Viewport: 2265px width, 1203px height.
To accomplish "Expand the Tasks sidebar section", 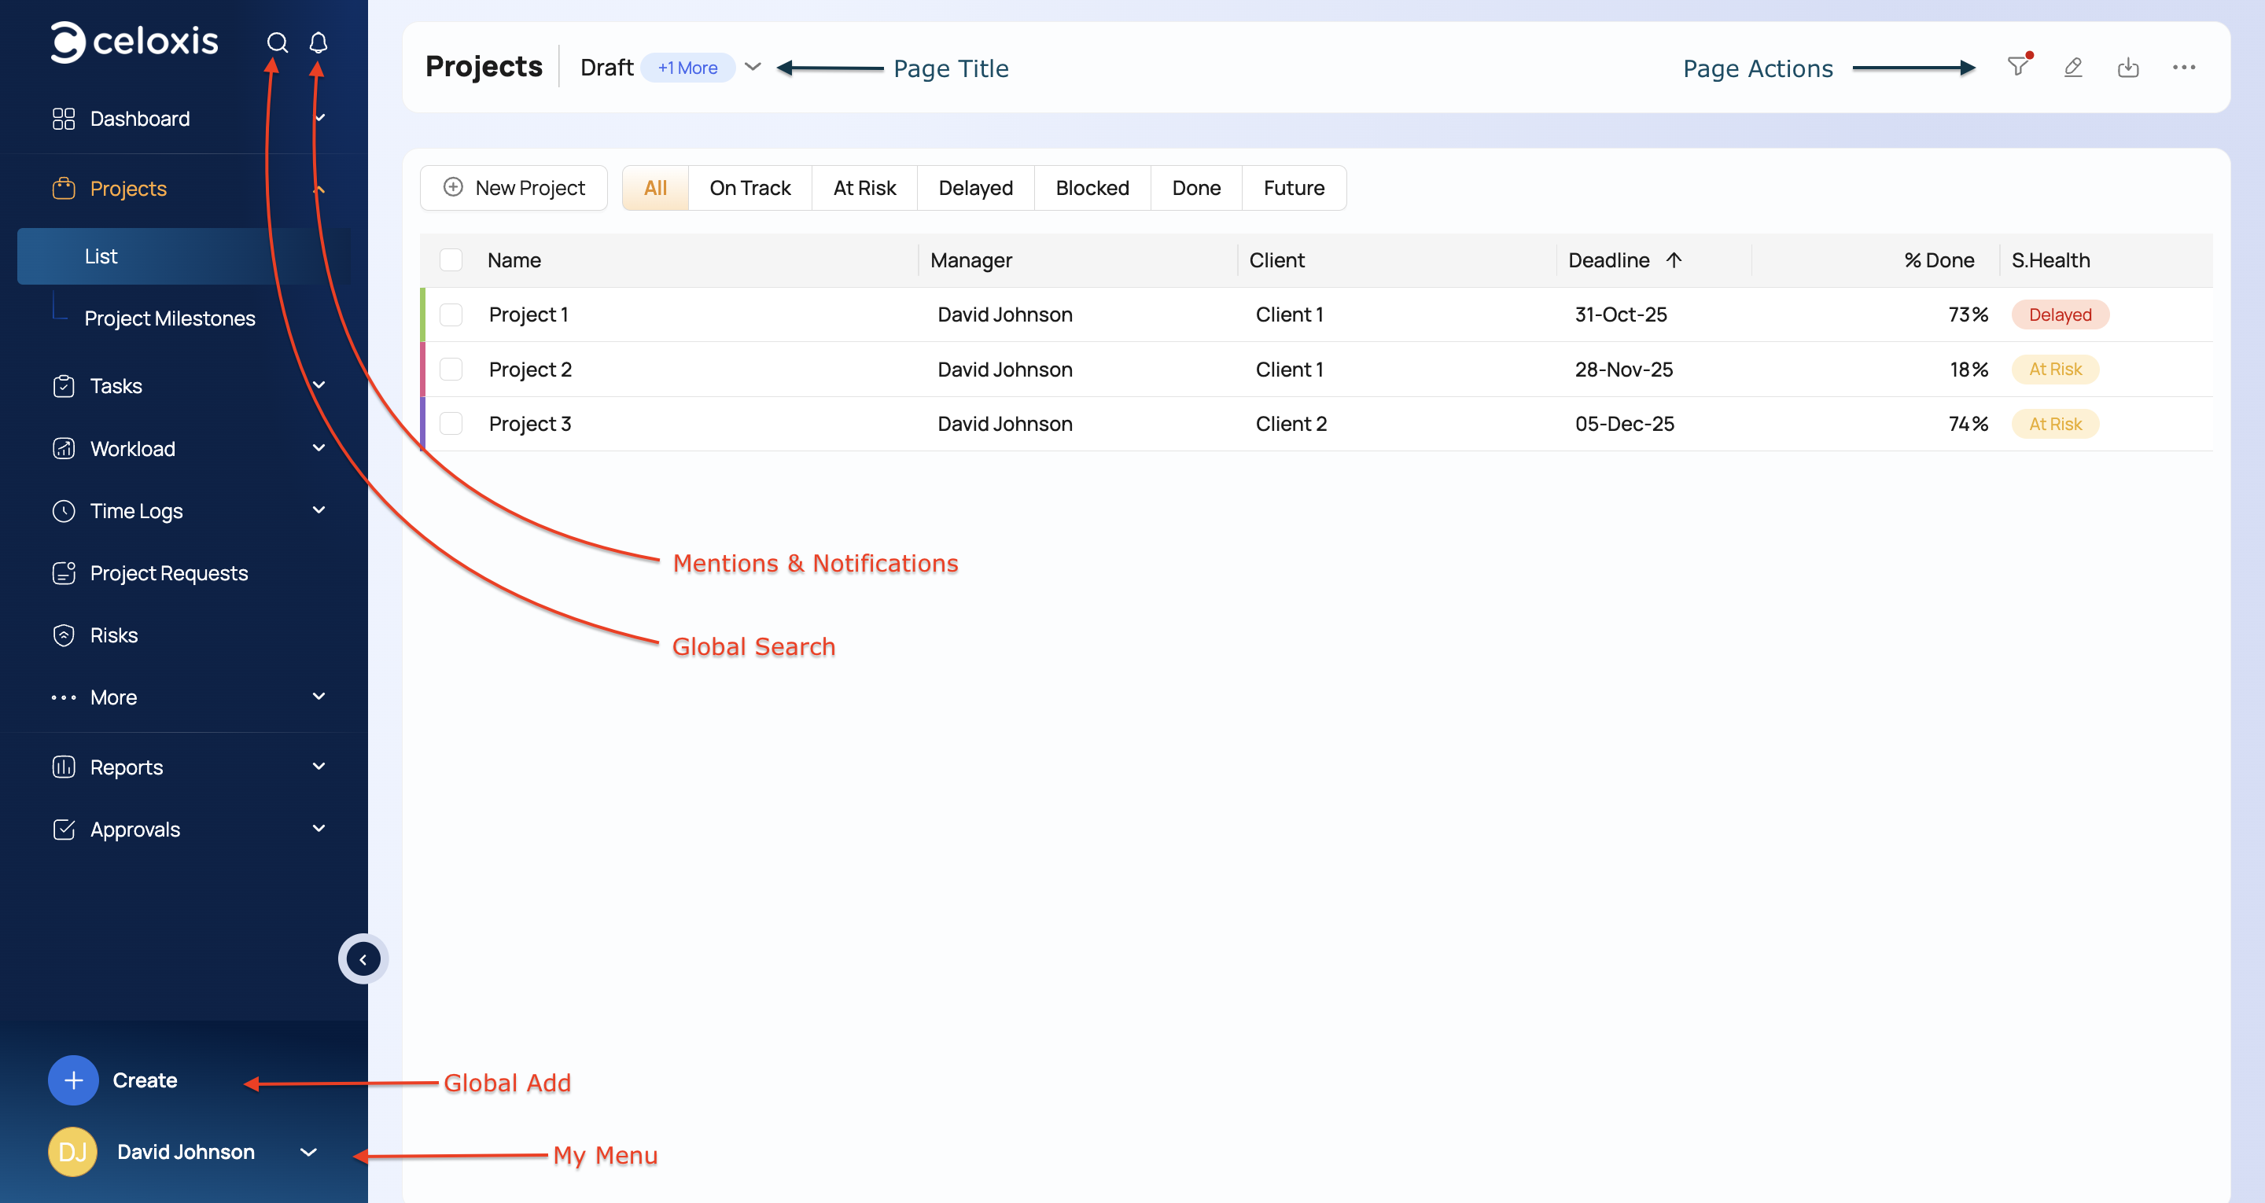I will [x=319, y=385].
